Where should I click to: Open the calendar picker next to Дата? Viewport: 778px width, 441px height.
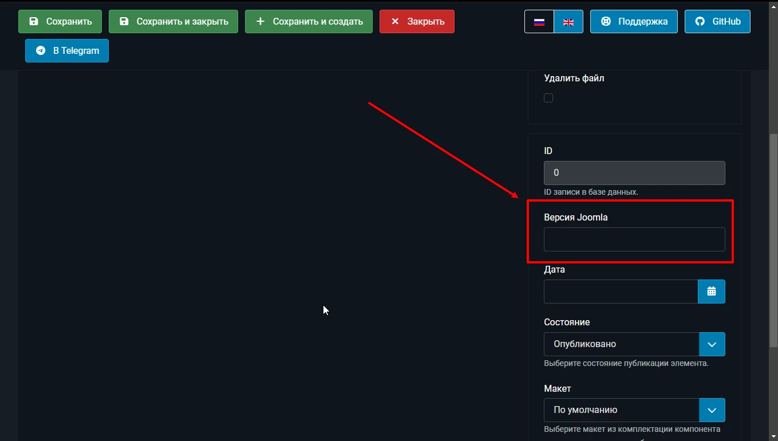coord(712,292)
